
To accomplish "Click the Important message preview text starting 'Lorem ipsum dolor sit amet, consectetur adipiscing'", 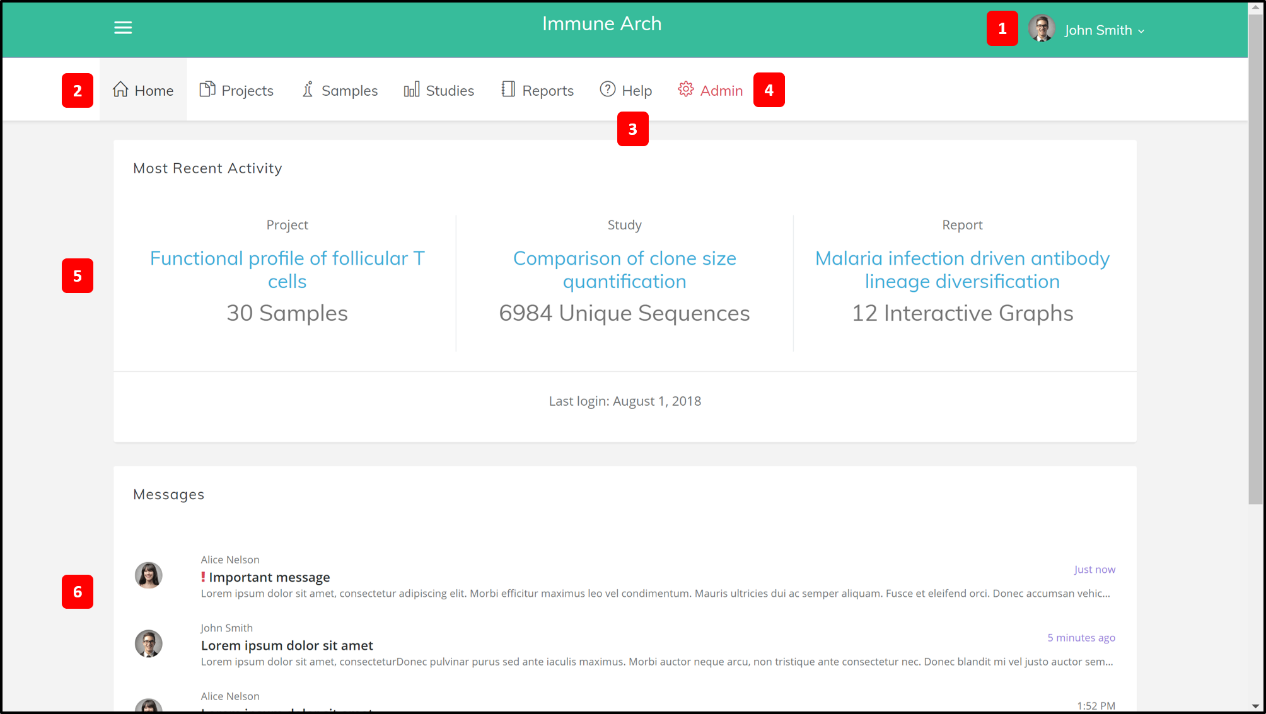I will coord(656,594).
